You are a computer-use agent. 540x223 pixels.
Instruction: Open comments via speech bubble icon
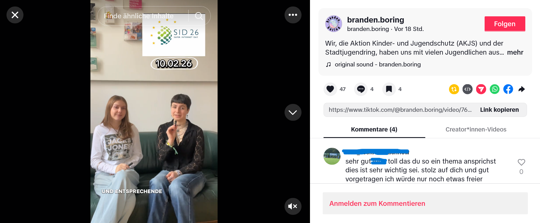(x=361, y=89)
